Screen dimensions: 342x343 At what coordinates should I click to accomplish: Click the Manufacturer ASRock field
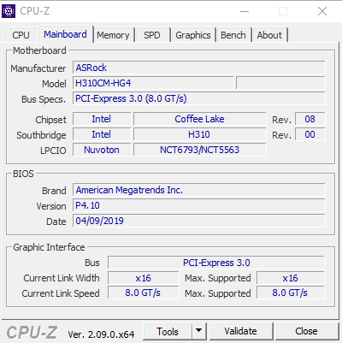[x=199, y=68]
